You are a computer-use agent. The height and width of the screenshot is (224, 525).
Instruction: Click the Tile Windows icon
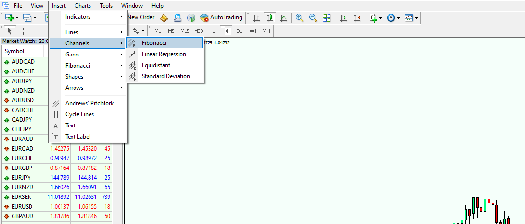[327, 18]
